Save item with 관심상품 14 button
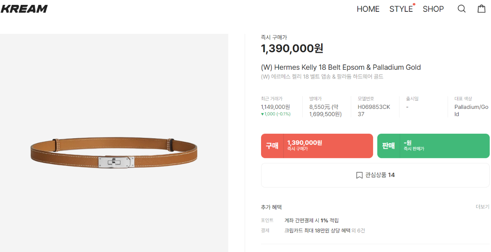 [x=375, y=175]
